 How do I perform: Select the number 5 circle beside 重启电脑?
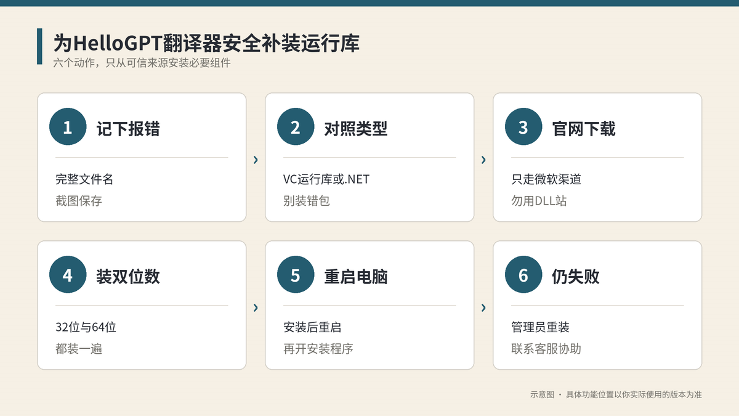296,275
